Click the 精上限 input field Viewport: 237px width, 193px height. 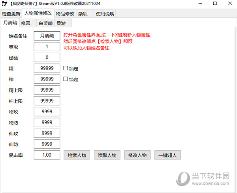[47, 90]
